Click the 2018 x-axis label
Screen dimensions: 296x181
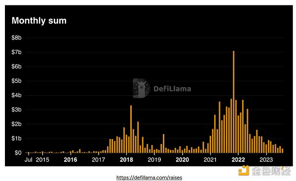click(x=126, y=160)
